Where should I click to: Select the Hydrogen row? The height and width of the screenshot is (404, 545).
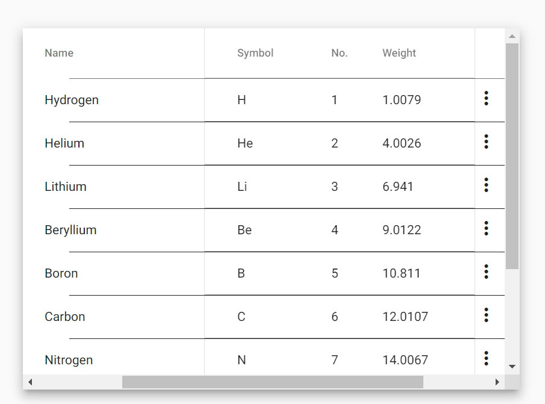tap(72, 99)
